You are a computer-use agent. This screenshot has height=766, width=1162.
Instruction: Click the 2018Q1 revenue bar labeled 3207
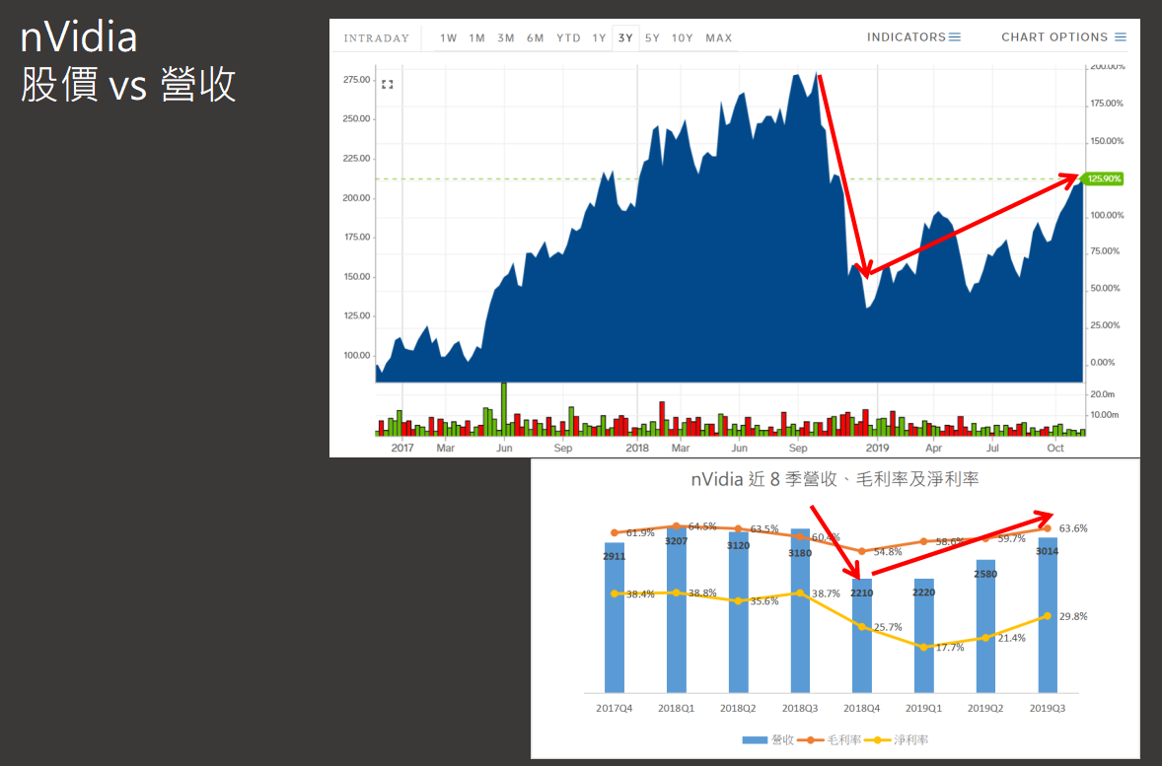(676, 610)
